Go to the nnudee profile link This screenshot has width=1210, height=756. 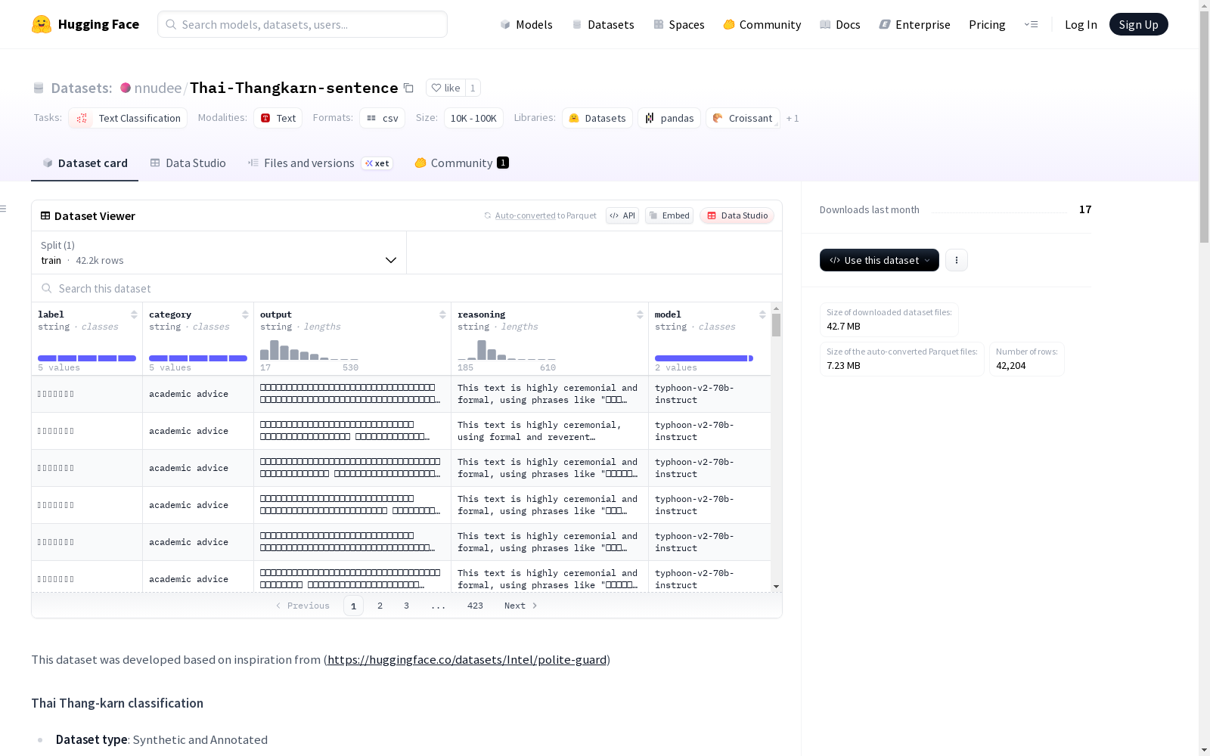click(x=158, y=88)
